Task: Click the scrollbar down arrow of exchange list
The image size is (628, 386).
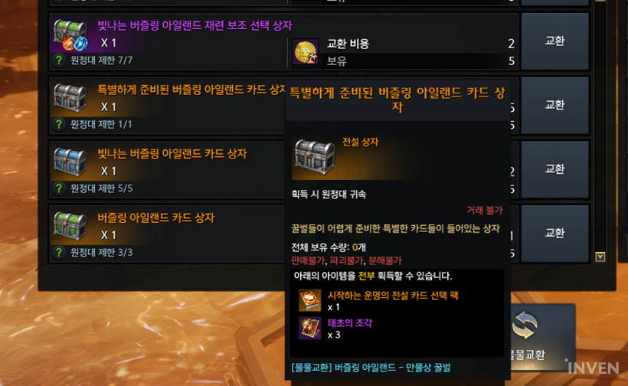Action: pyautogui.click(x=600, y=257)
